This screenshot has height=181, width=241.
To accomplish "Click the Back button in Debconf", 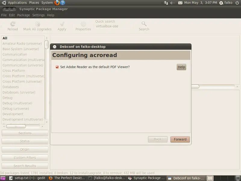I will [158, 139].
